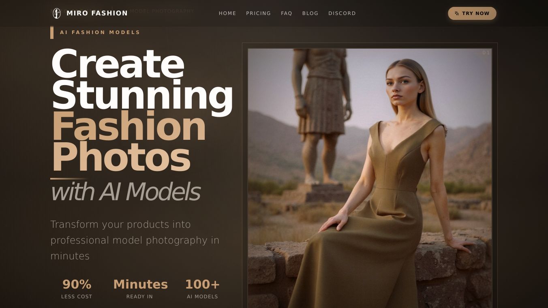Image resolution: width=548 pixels, height=308 pixels.
Task: Open the FAQ nav item
Action: [x=287, y=13]
